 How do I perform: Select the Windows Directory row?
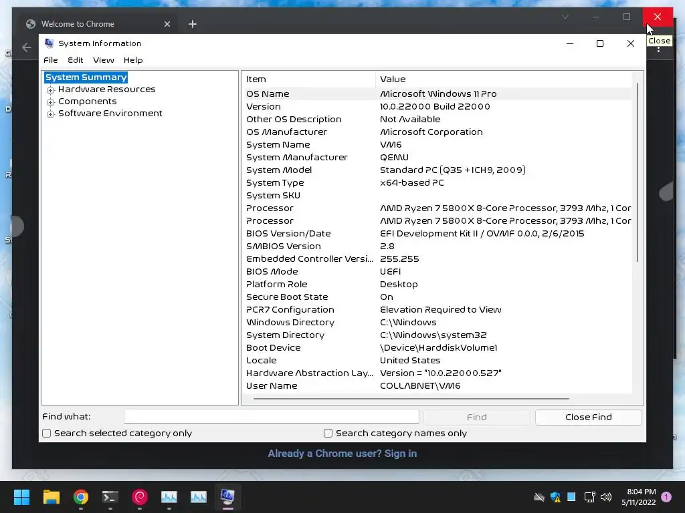(437, 322)
